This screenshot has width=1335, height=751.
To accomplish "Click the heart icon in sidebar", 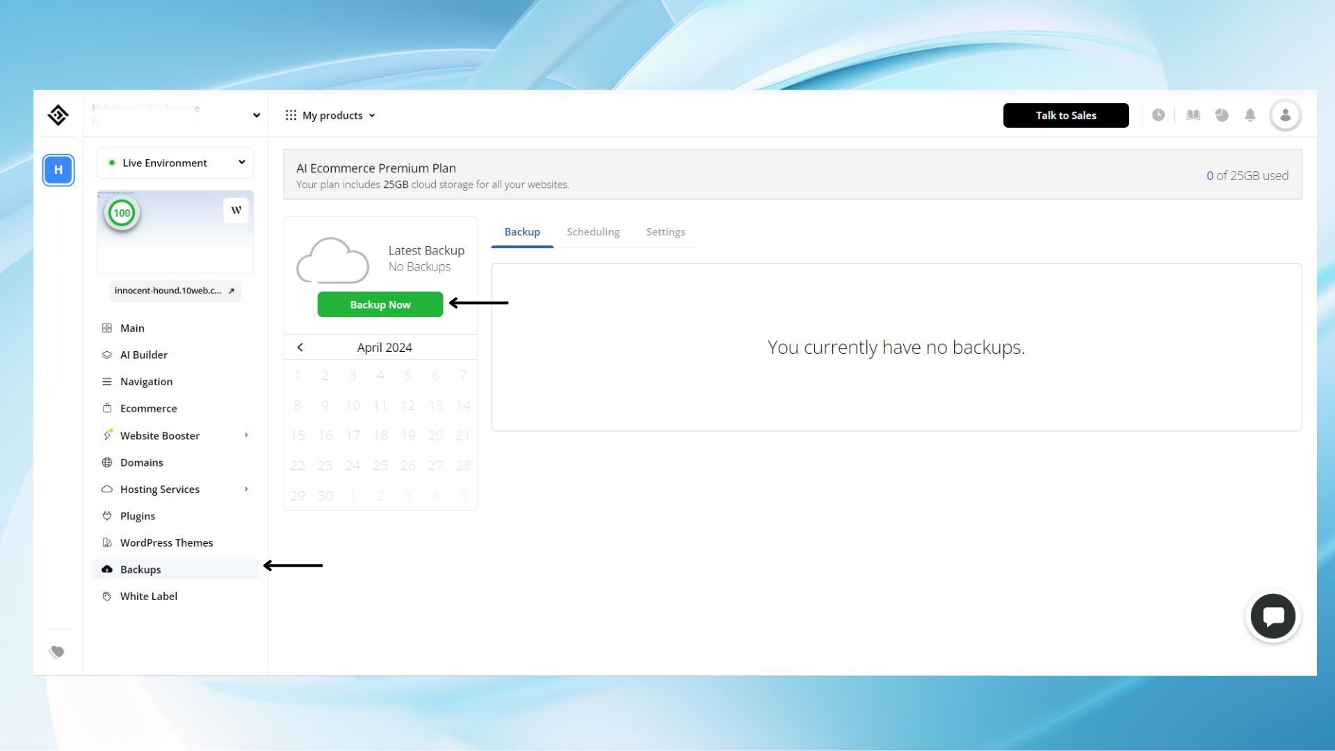I will [57, 652].
